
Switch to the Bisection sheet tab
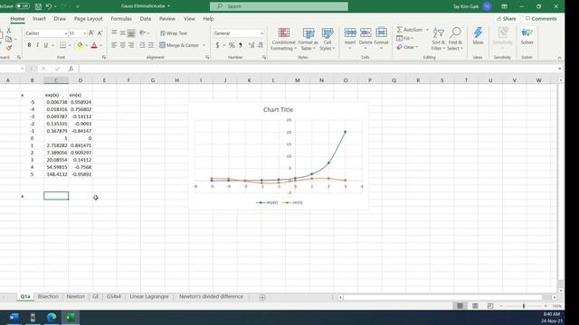48,297
